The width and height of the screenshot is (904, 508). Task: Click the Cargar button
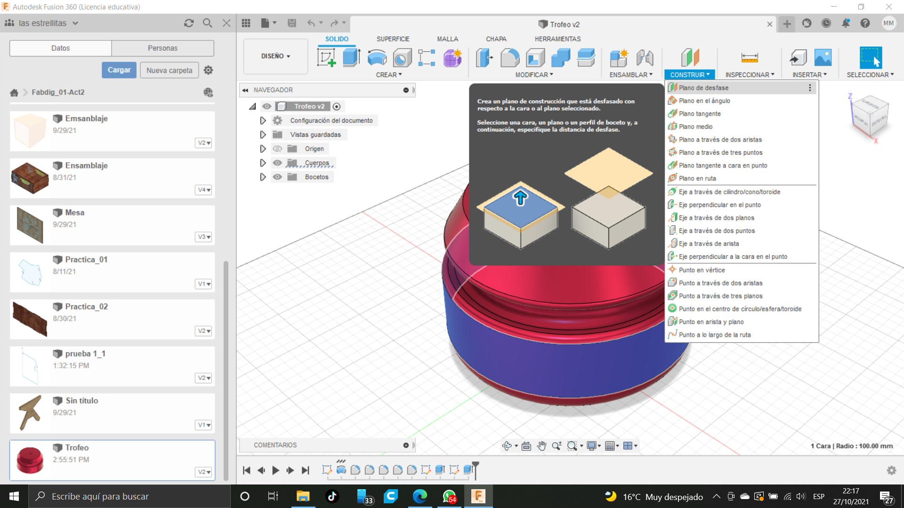click(x=119, y=70)
